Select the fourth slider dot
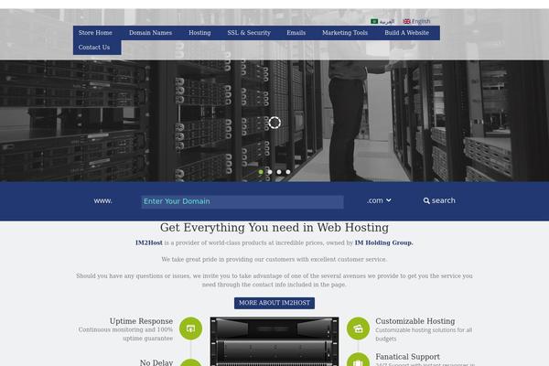This screenshot has width=549, height=366. tap(288, 172)
